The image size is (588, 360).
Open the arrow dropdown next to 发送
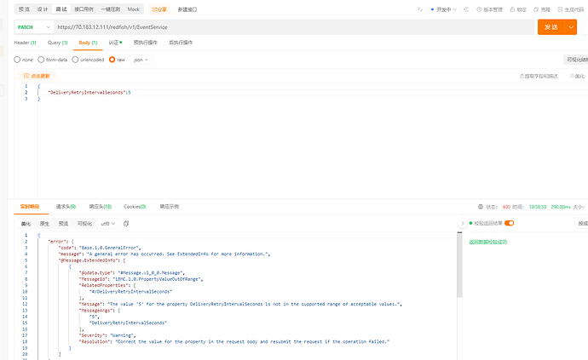click(x=571, y=27)
